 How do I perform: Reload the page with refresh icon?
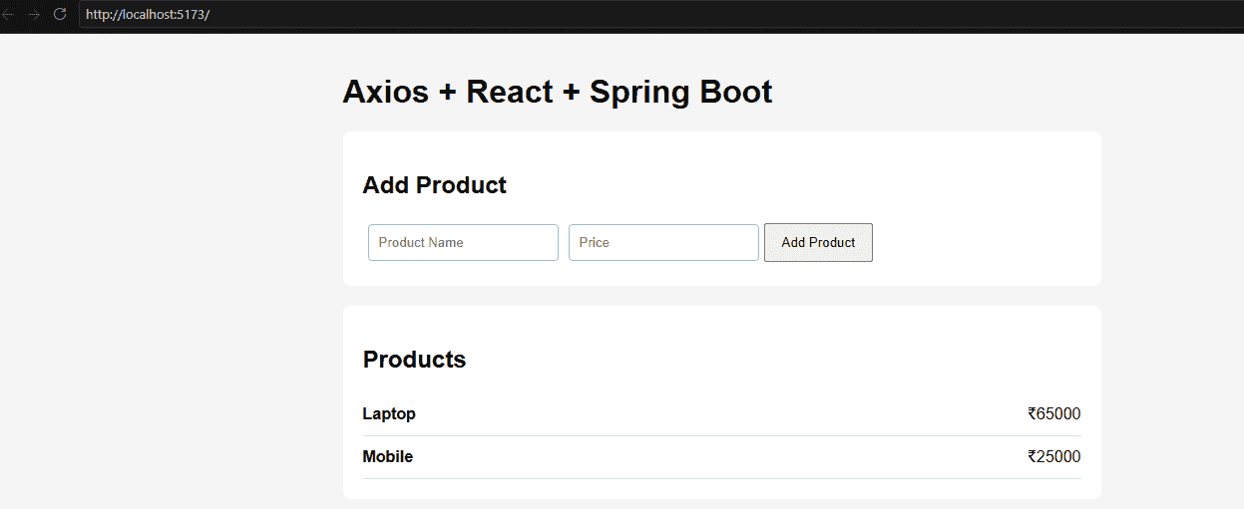tap(60, 15)
